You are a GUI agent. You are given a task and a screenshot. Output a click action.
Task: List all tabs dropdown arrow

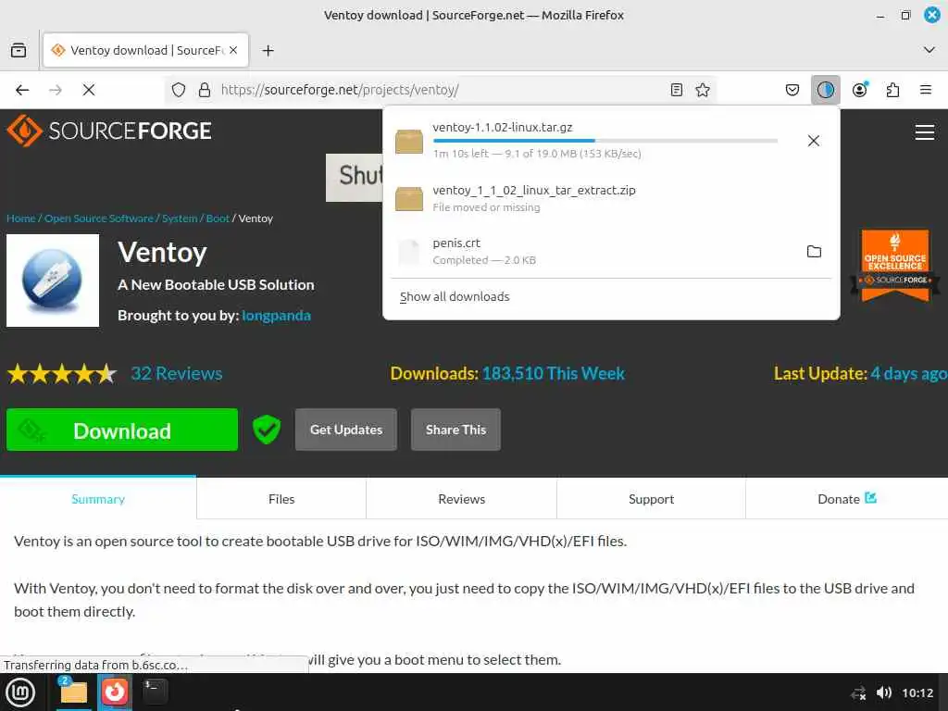(x=929, y=50)
